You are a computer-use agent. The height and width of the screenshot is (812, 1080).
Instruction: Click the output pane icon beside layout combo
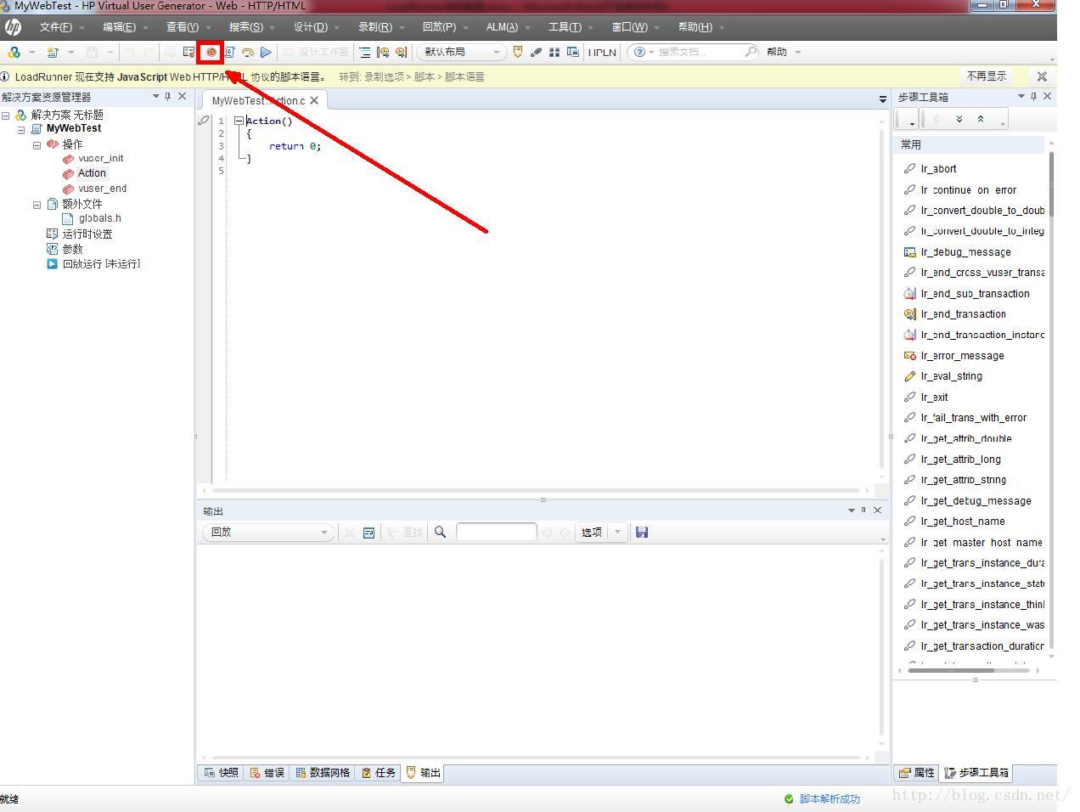tap(517, 52)
